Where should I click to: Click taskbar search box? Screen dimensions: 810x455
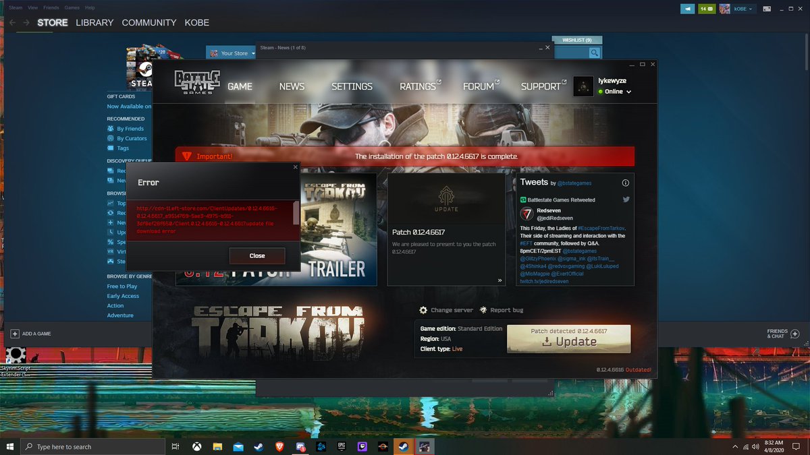click(x=91, y=446)
